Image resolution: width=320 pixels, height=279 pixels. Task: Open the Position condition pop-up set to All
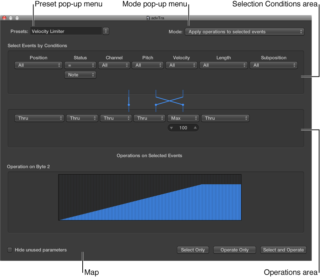pyautogui.click(x=38, y=65)
